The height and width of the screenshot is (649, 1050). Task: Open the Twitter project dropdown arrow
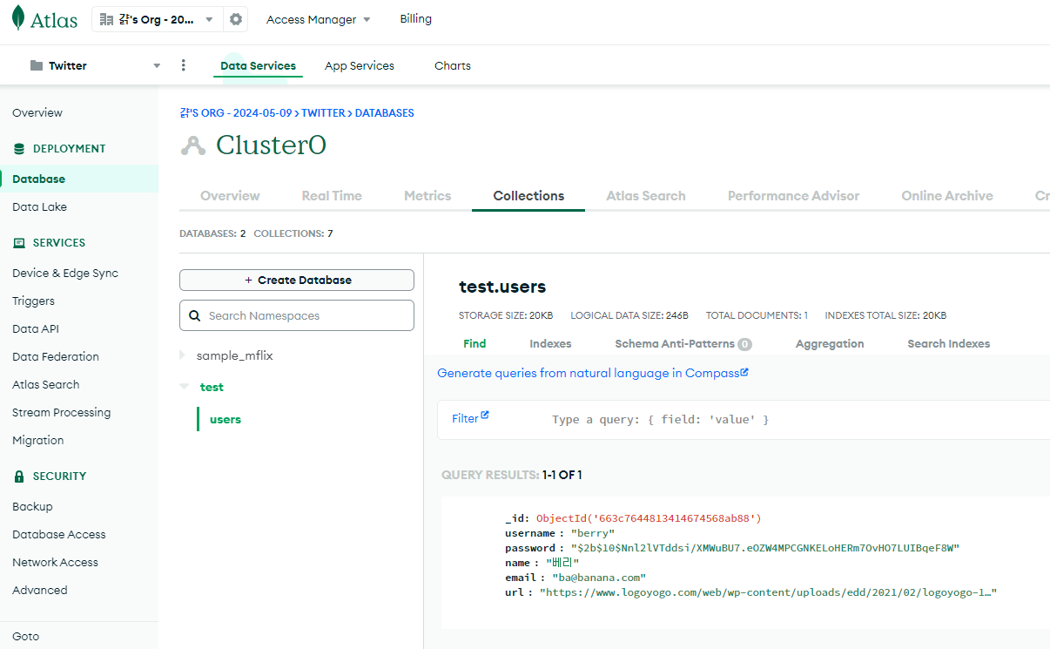157,66
